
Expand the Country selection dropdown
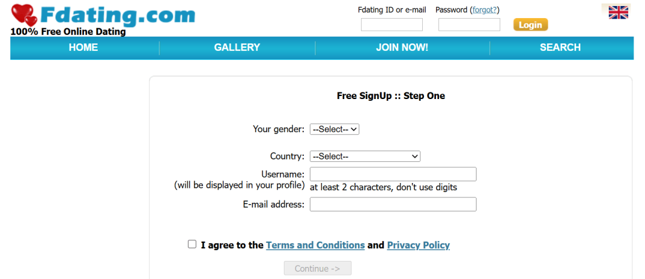[365, 156]
